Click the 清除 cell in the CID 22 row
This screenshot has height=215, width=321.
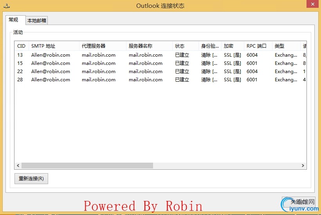click(209, 71)
